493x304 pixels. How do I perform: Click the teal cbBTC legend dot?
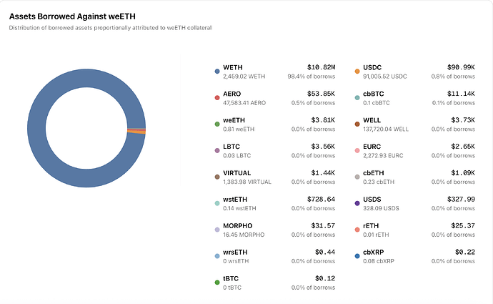point(357,98)
